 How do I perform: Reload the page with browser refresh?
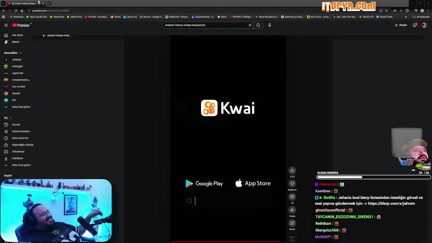(16, 10)
